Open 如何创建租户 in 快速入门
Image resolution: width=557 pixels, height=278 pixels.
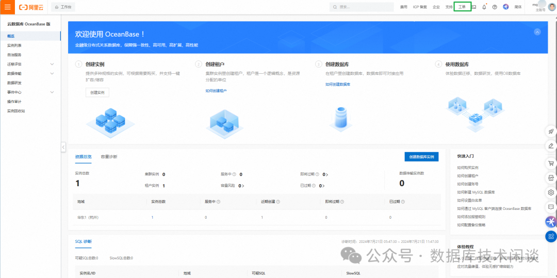coord(467,176)
